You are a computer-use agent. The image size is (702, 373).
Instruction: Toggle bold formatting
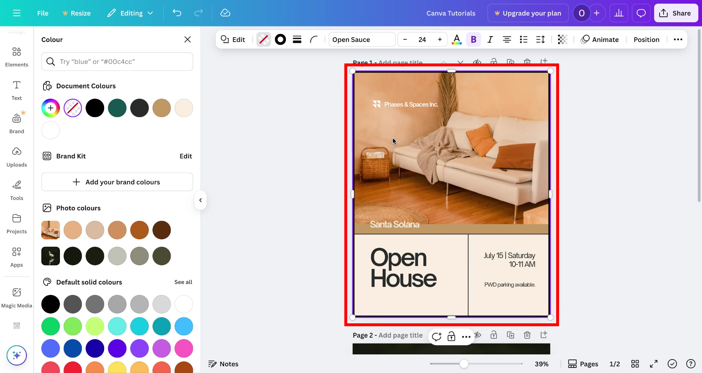point(473,39)
